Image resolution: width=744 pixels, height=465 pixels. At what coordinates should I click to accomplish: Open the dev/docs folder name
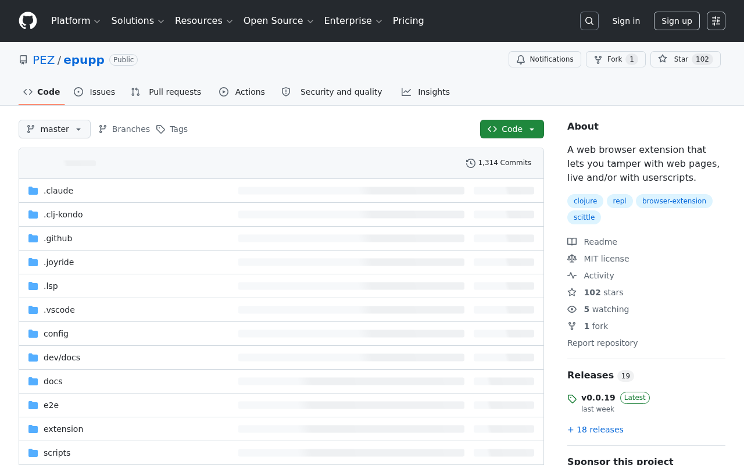point(62,357)
